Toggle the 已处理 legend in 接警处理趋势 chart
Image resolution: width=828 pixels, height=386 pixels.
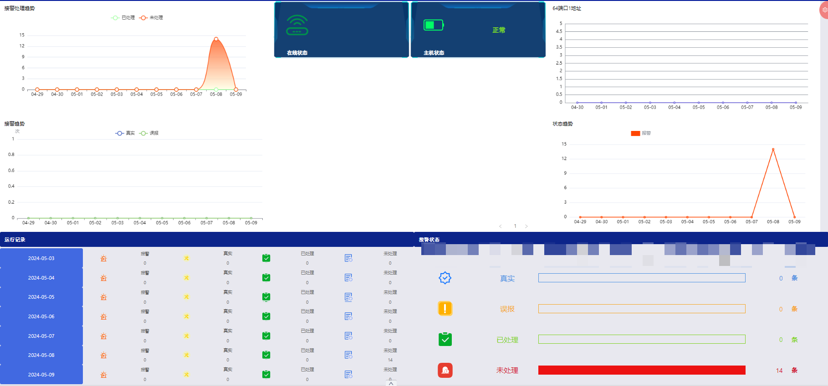click(x=123, y=18)
